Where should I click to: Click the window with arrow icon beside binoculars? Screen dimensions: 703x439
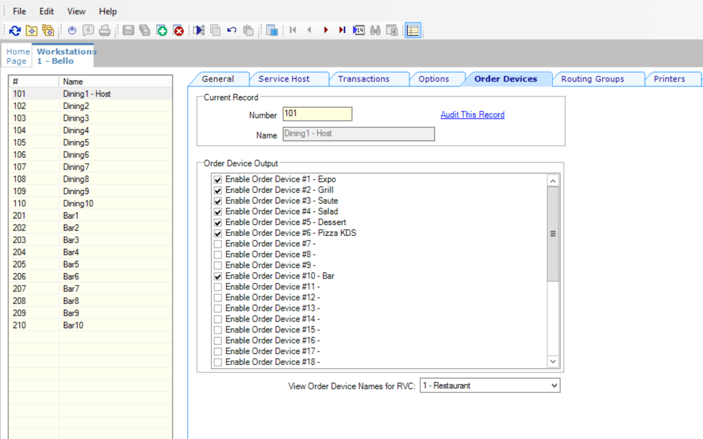tap(392, 30)
